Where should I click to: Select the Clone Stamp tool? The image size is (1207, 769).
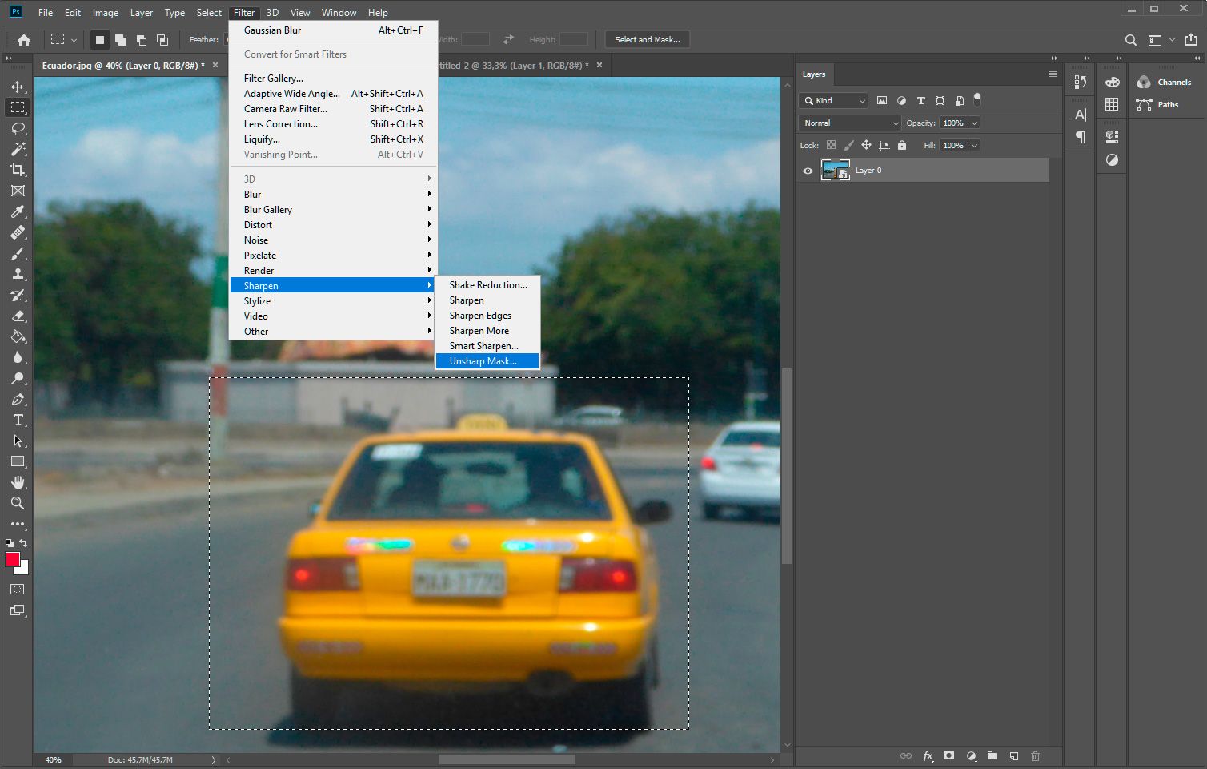[x=16, y=274]
